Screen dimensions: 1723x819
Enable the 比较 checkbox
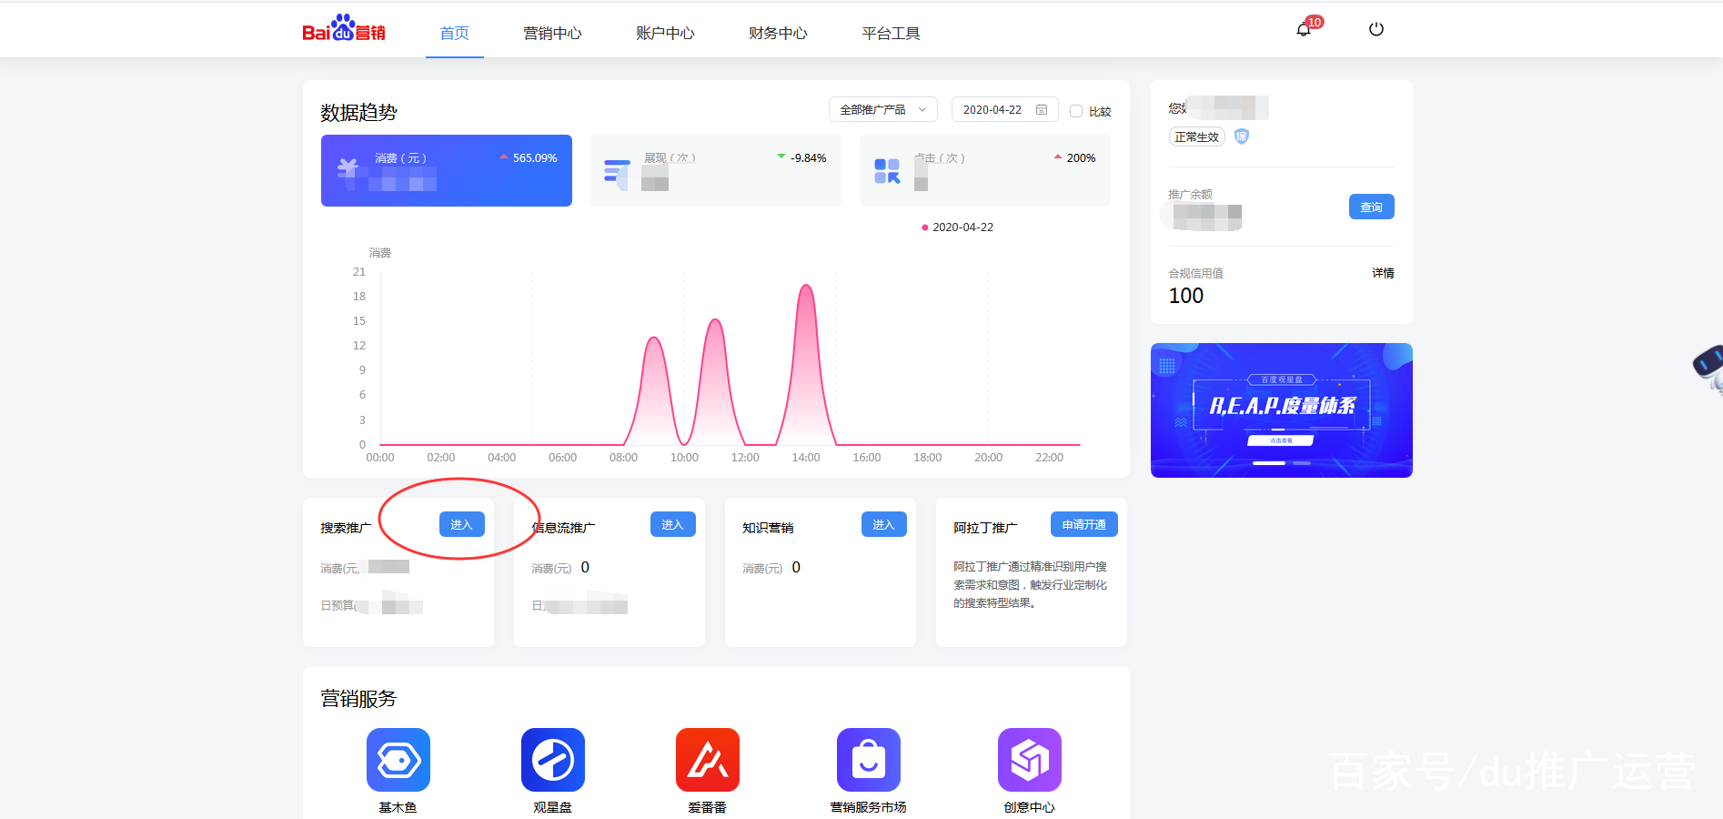(1078, 111)
